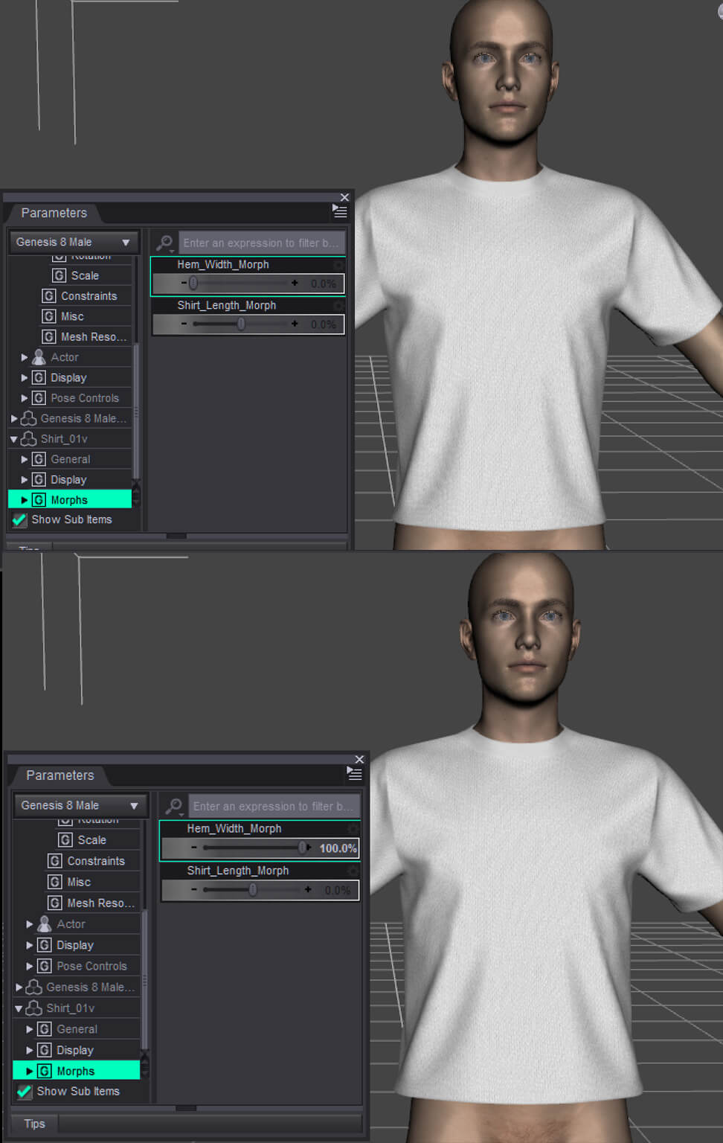Click the Genesis 8 Male... tree node icon, lower panel
The width and height of the screenshot is (723, 1143).
(x=33, y=987)
